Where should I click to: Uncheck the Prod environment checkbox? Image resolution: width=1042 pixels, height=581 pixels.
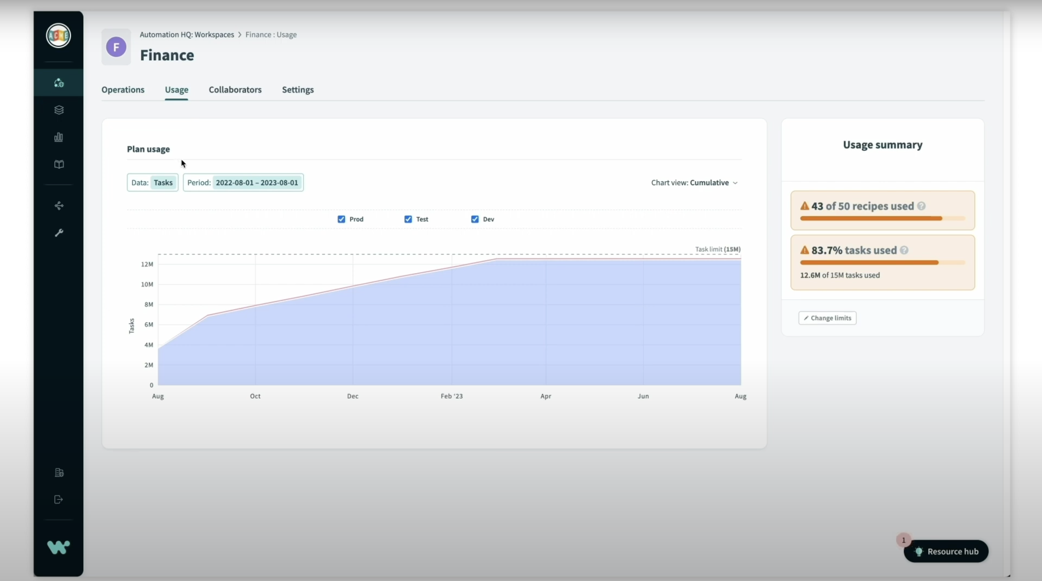coord(342,219)
